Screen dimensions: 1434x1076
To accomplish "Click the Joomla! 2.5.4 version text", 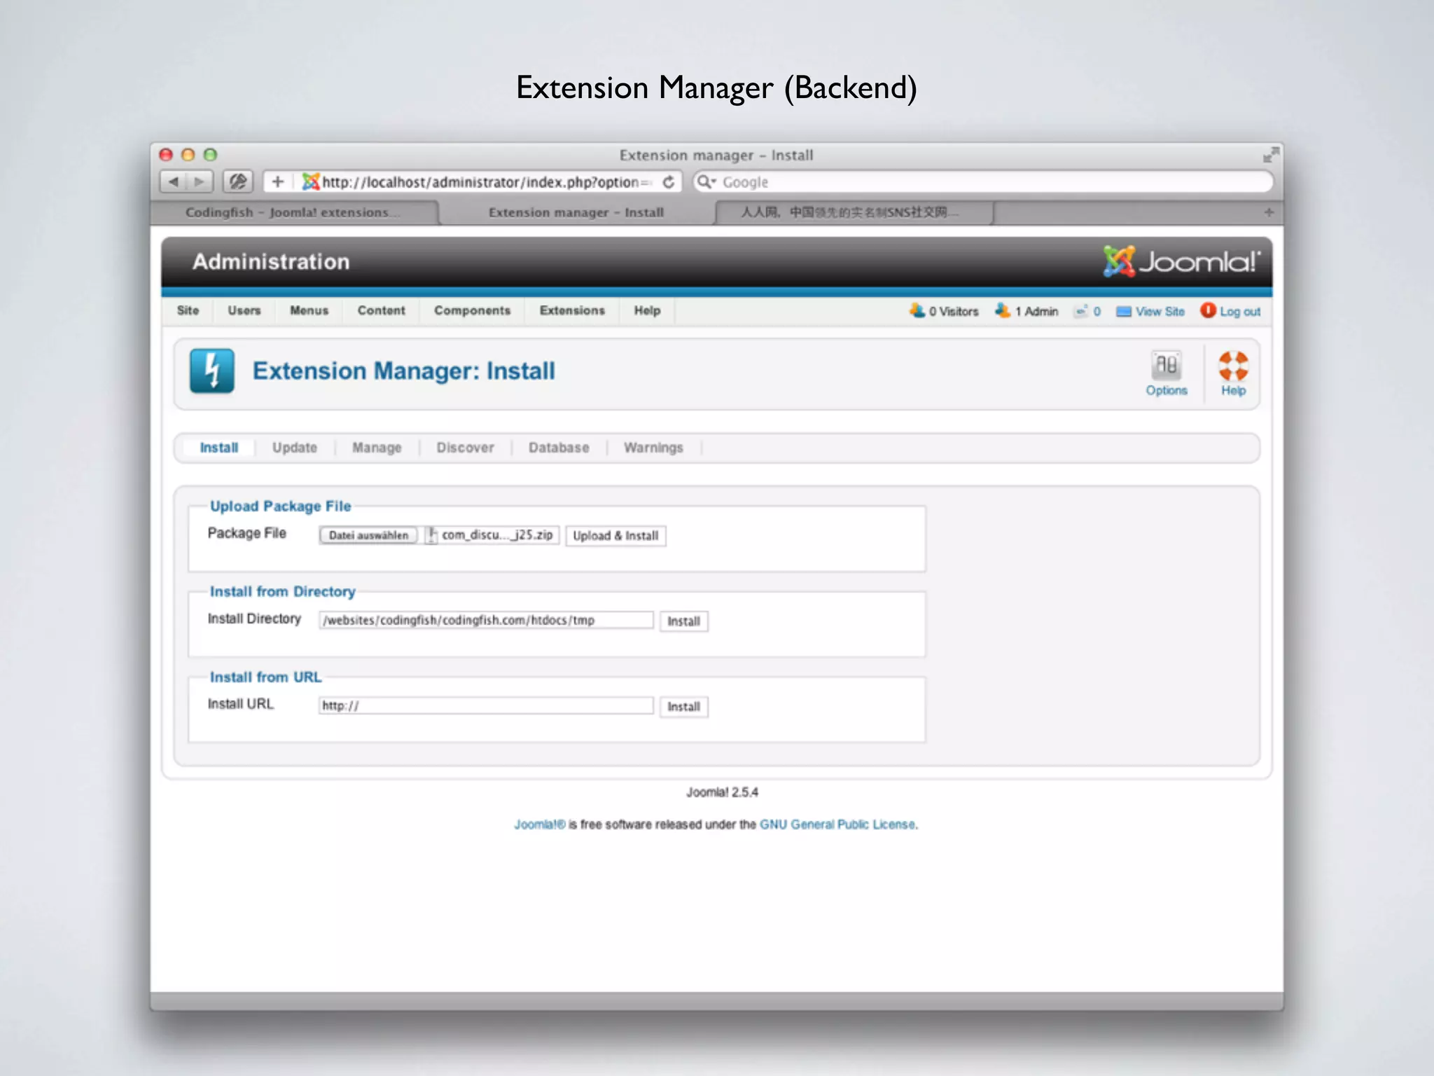I will click(x=722, y=792).
